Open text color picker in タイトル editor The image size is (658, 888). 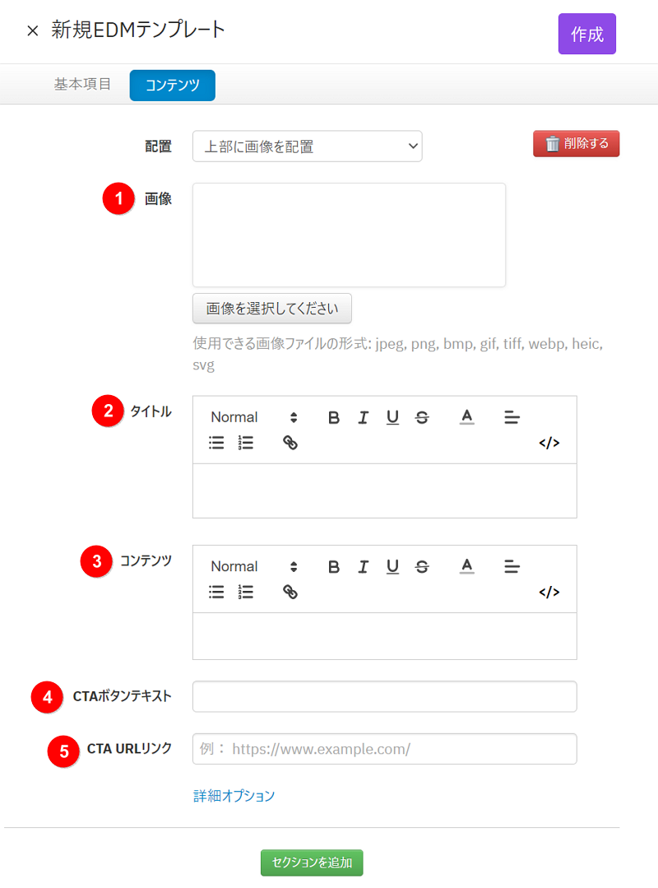tap(467, 417)
